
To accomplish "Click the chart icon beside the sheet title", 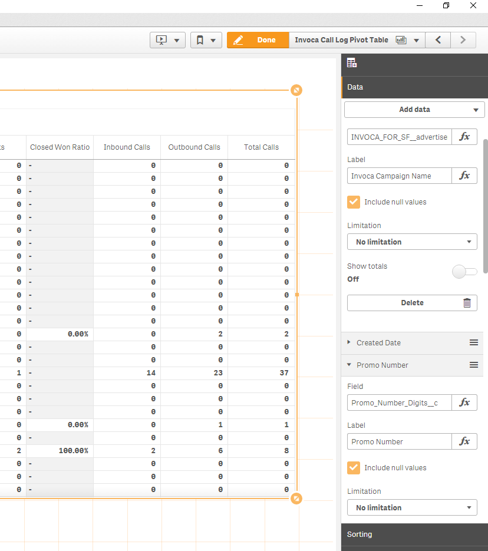I will click(400, 39).
